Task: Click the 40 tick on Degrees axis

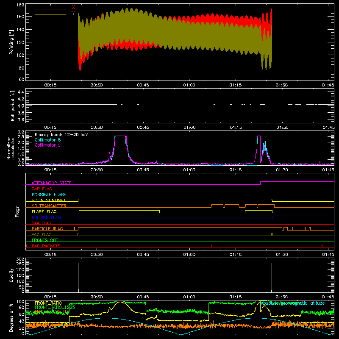Action: click(22, 321)
